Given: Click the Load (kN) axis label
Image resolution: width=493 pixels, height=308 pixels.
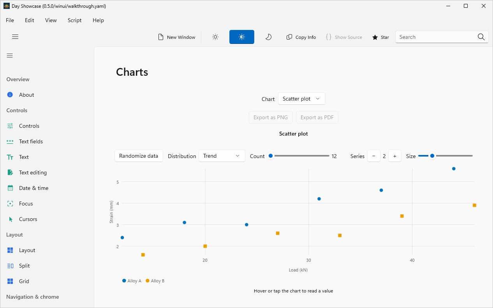Looking at the screenshot, I should [x=298, y=270].
